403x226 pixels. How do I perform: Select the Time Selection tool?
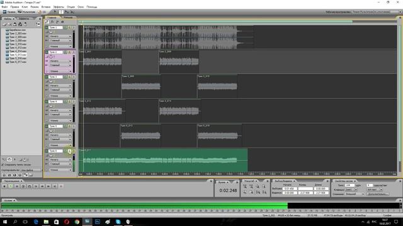pos(61,12)
